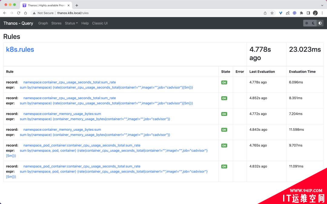Click the extension icon beside the blue V

point(288,13)
